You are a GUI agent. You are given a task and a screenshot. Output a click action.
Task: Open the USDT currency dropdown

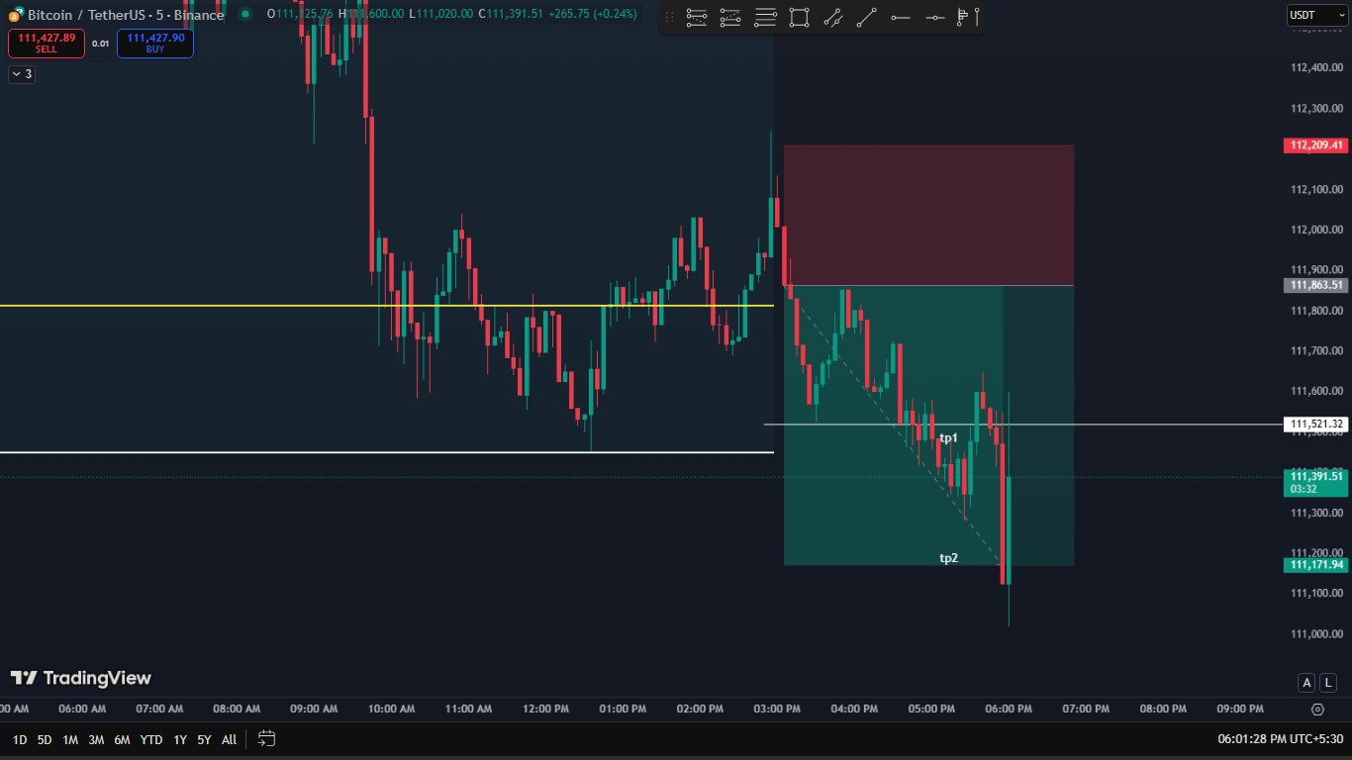pos(1316,15)
